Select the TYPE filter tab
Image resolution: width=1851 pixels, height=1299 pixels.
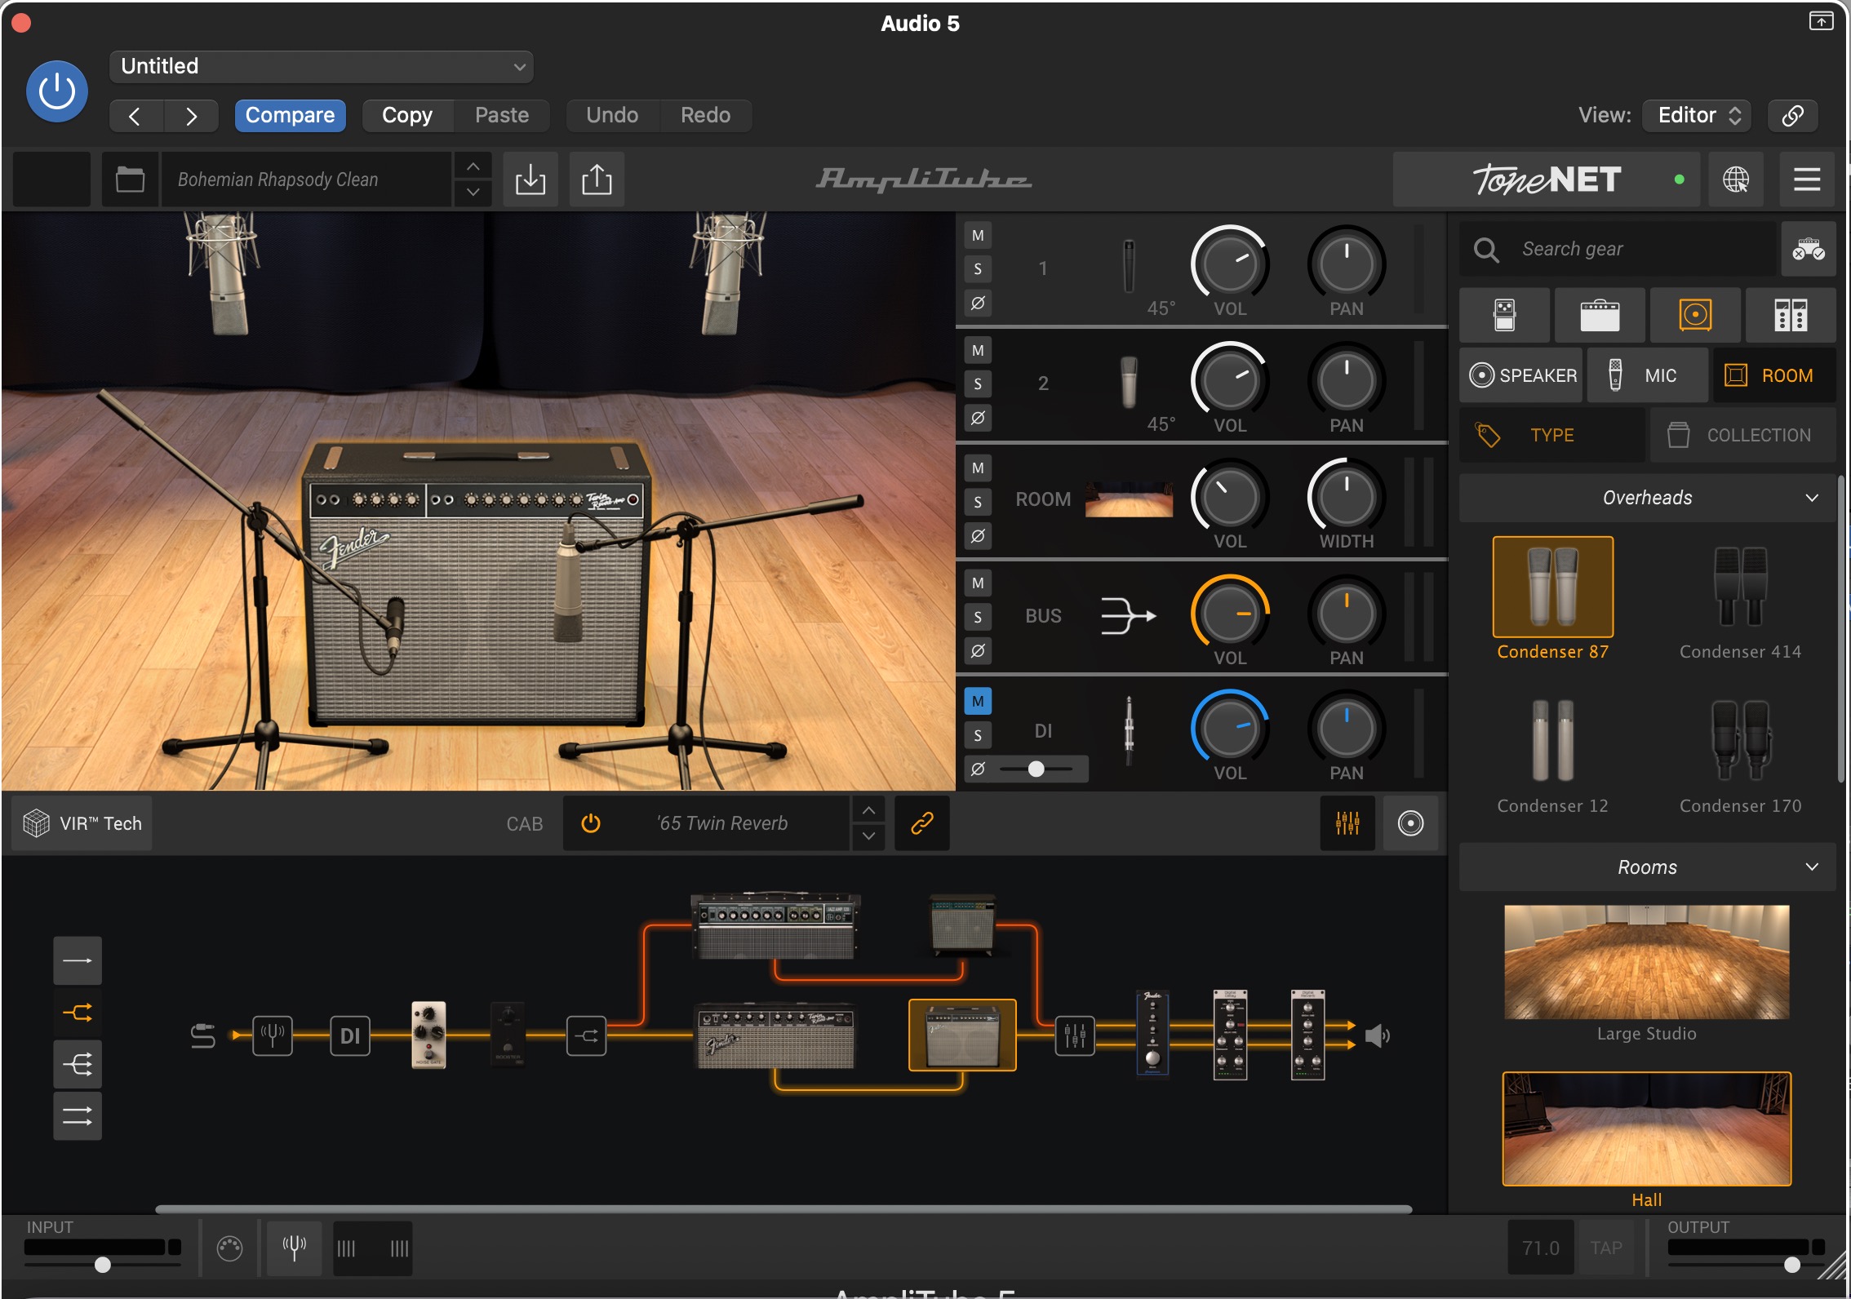(x=1552, y=436)
